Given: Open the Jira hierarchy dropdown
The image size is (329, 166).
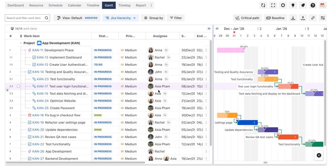Looking at the screenshot, I should (120, 18).
